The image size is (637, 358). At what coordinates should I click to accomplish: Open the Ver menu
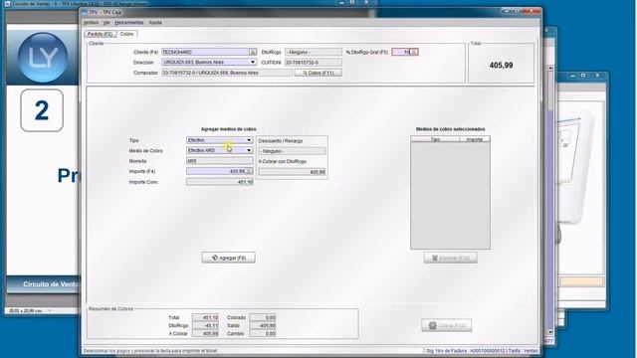coord(106,22)
